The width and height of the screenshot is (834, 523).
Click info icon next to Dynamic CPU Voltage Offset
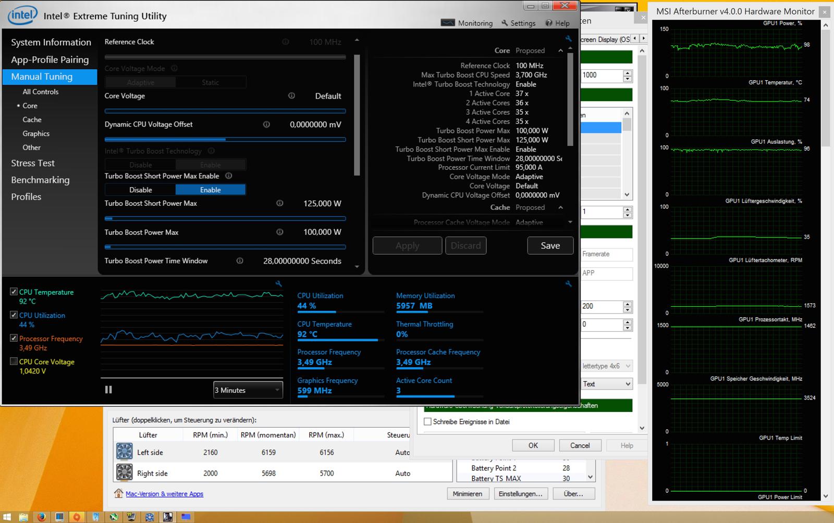tap(266, 124)
